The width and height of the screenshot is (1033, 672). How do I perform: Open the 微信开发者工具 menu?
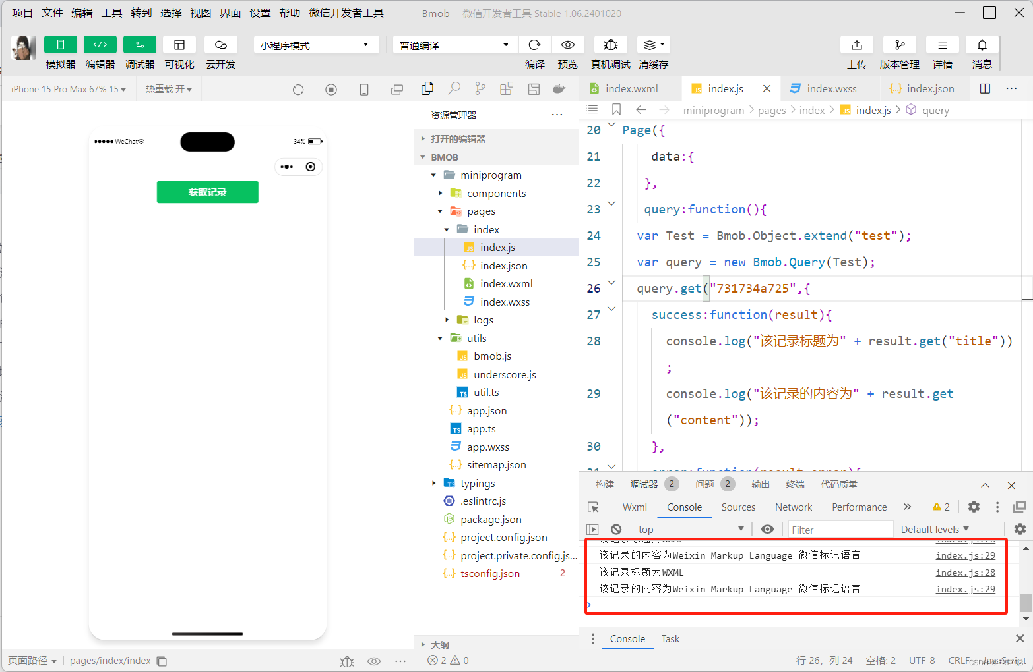(x=346, y=13)
